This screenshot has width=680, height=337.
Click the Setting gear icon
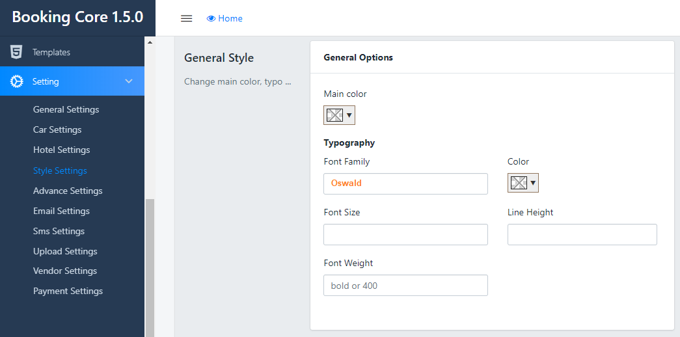[x=17, y=81]
